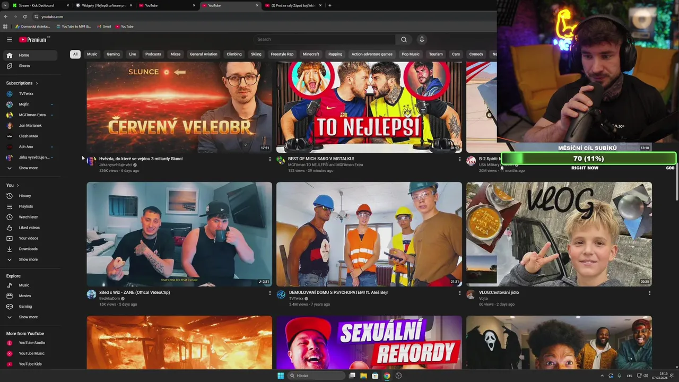Click the page vertical scrollbar
This screenshot has height=382, width=679.
coord(676,180)
